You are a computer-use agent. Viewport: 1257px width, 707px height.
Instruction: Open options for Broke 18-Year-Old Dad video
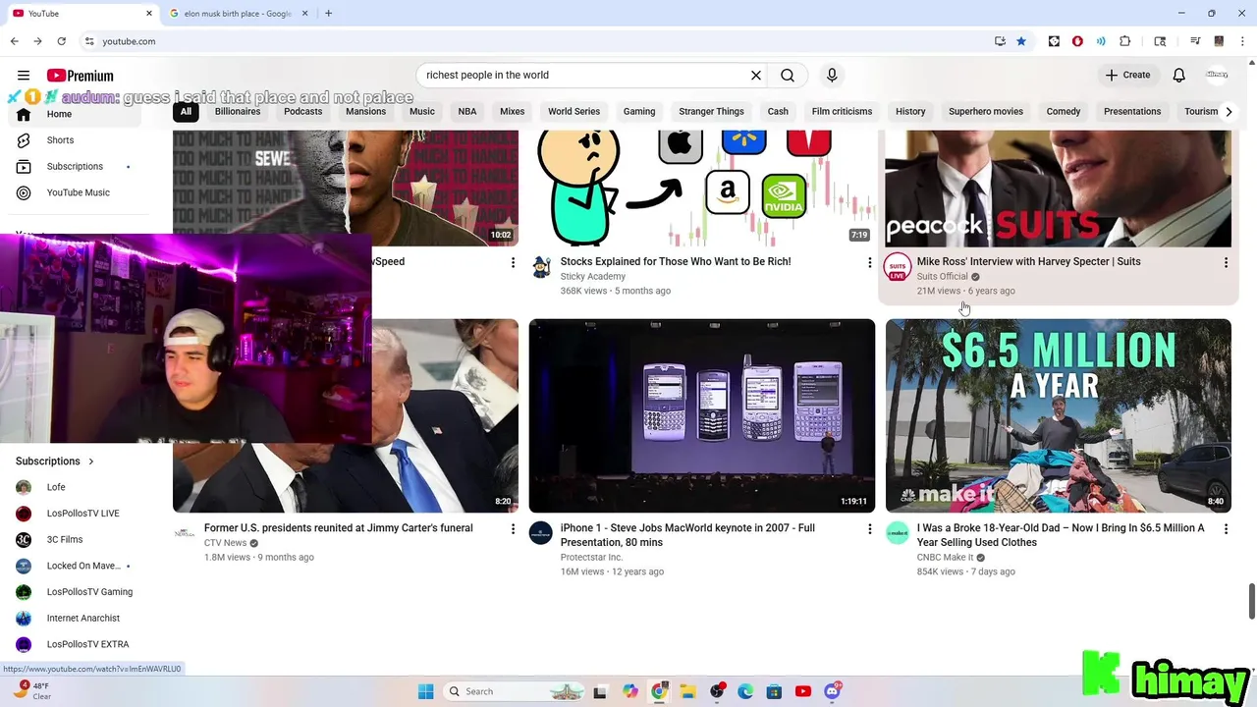pyautogui.click(x=1226, y=528)
